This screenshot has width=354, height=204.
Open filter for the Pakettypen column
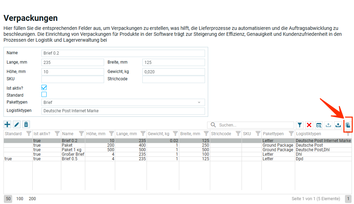[291, 134]
